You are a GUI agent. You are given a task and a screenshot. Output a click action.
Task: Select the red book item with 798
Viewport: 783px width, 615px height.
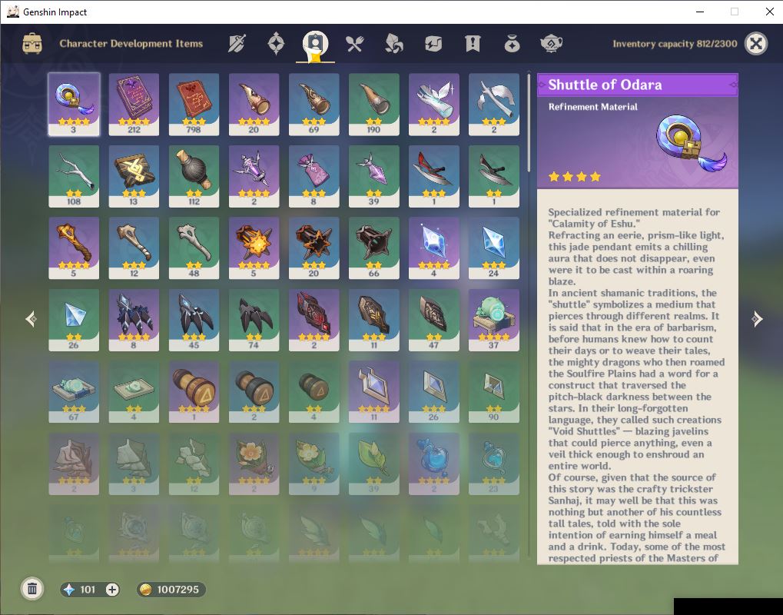tap(194, 105)
